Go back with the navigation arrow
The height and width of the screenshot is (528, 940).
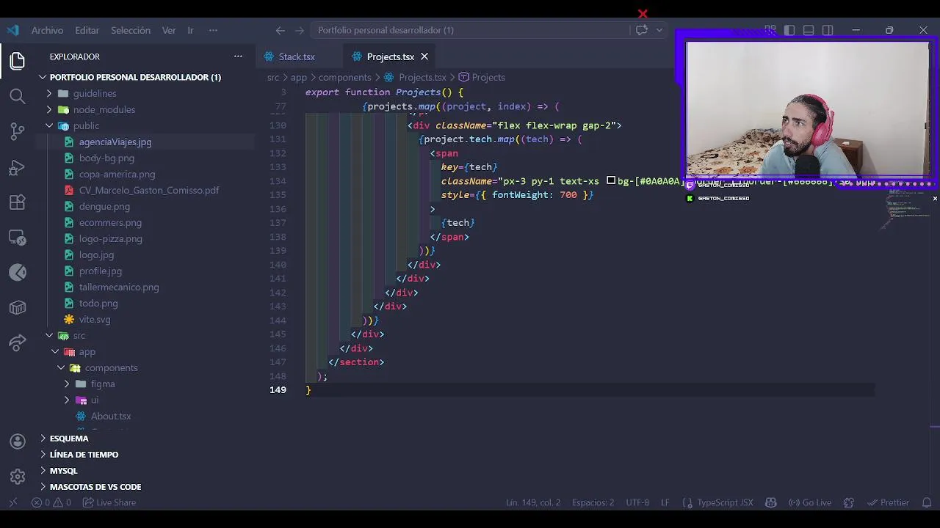280,30
